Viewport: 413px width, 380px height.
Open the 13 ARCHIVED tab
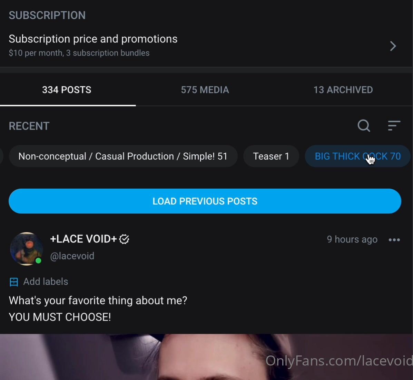(x=343, y=90)
